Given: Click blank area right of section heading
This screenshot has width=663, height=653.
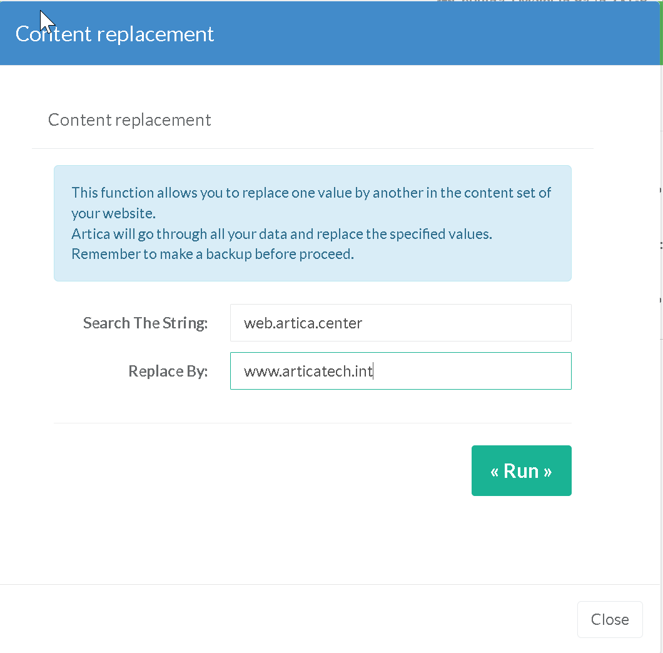Looking at the screenshot, I should [407, 119].
